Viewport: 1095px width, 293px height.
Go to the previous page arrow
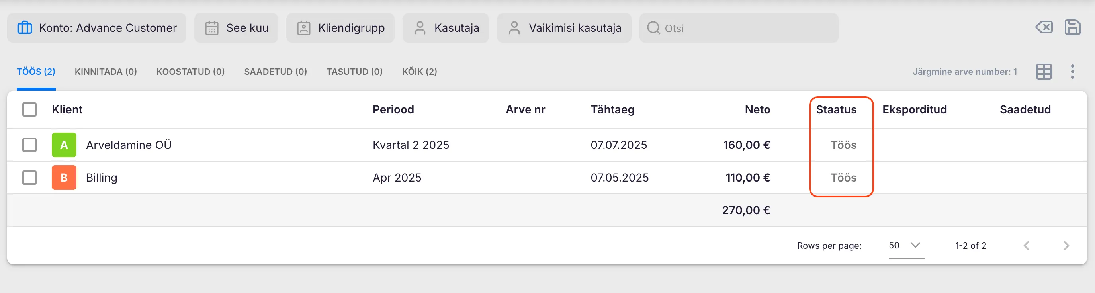(x=1026, y=245)
